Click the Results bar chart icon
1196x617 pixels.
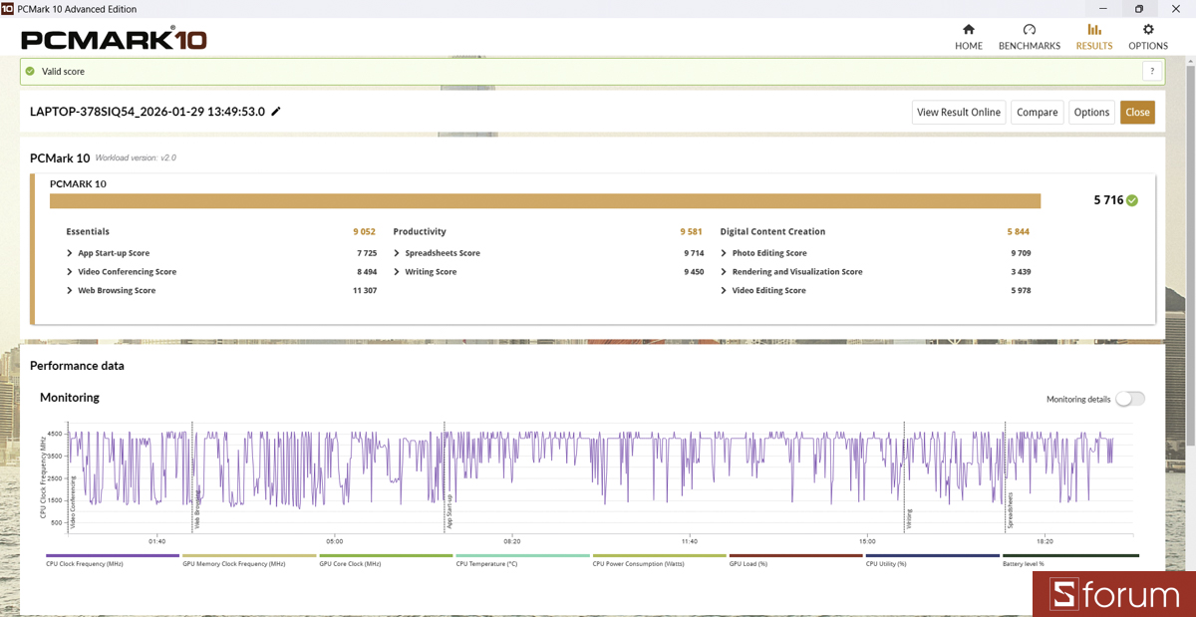[1093, 30]
